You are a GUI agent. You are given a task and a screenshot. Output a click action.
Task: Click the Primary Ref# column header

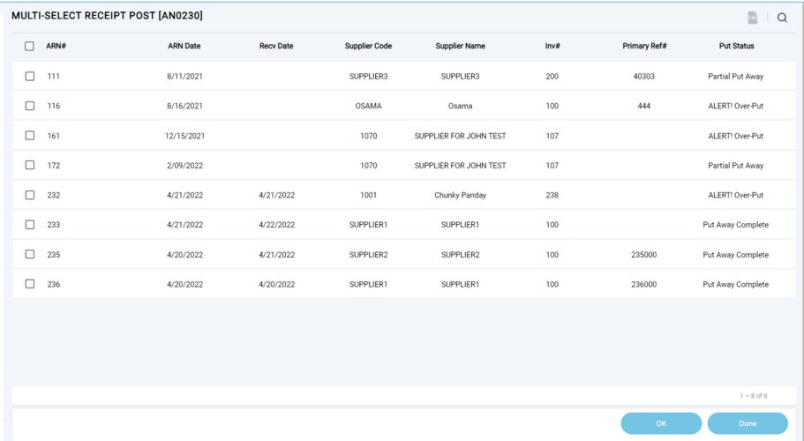click(x=643, y=46)
